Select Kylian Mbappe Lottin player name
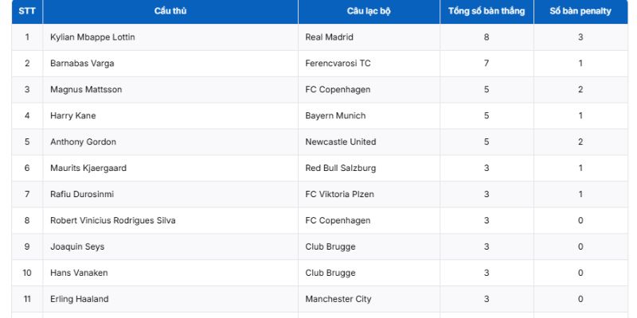637x318 pixels. pos(92,37)
